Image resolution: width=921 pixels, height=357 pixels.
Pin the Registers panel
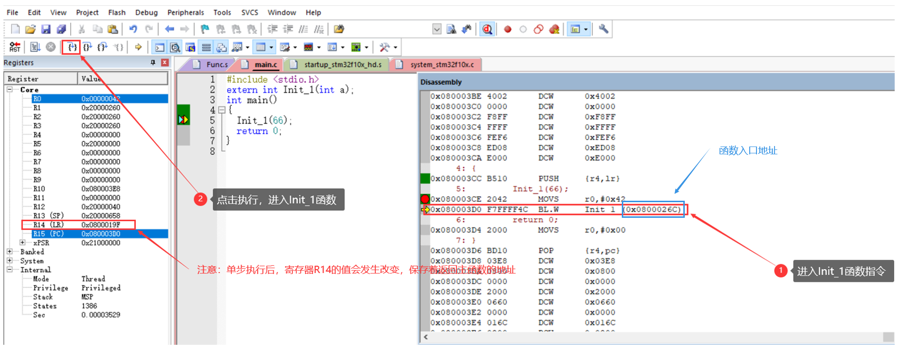153,63
